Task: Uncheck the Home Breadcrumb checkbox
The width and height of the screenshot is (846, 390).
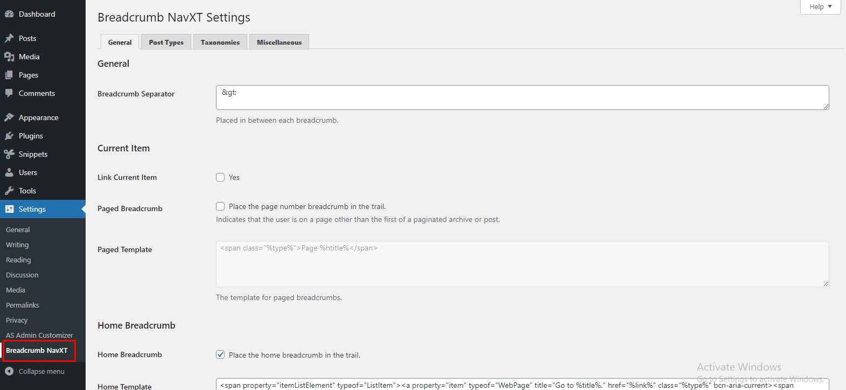Action: 220,354
